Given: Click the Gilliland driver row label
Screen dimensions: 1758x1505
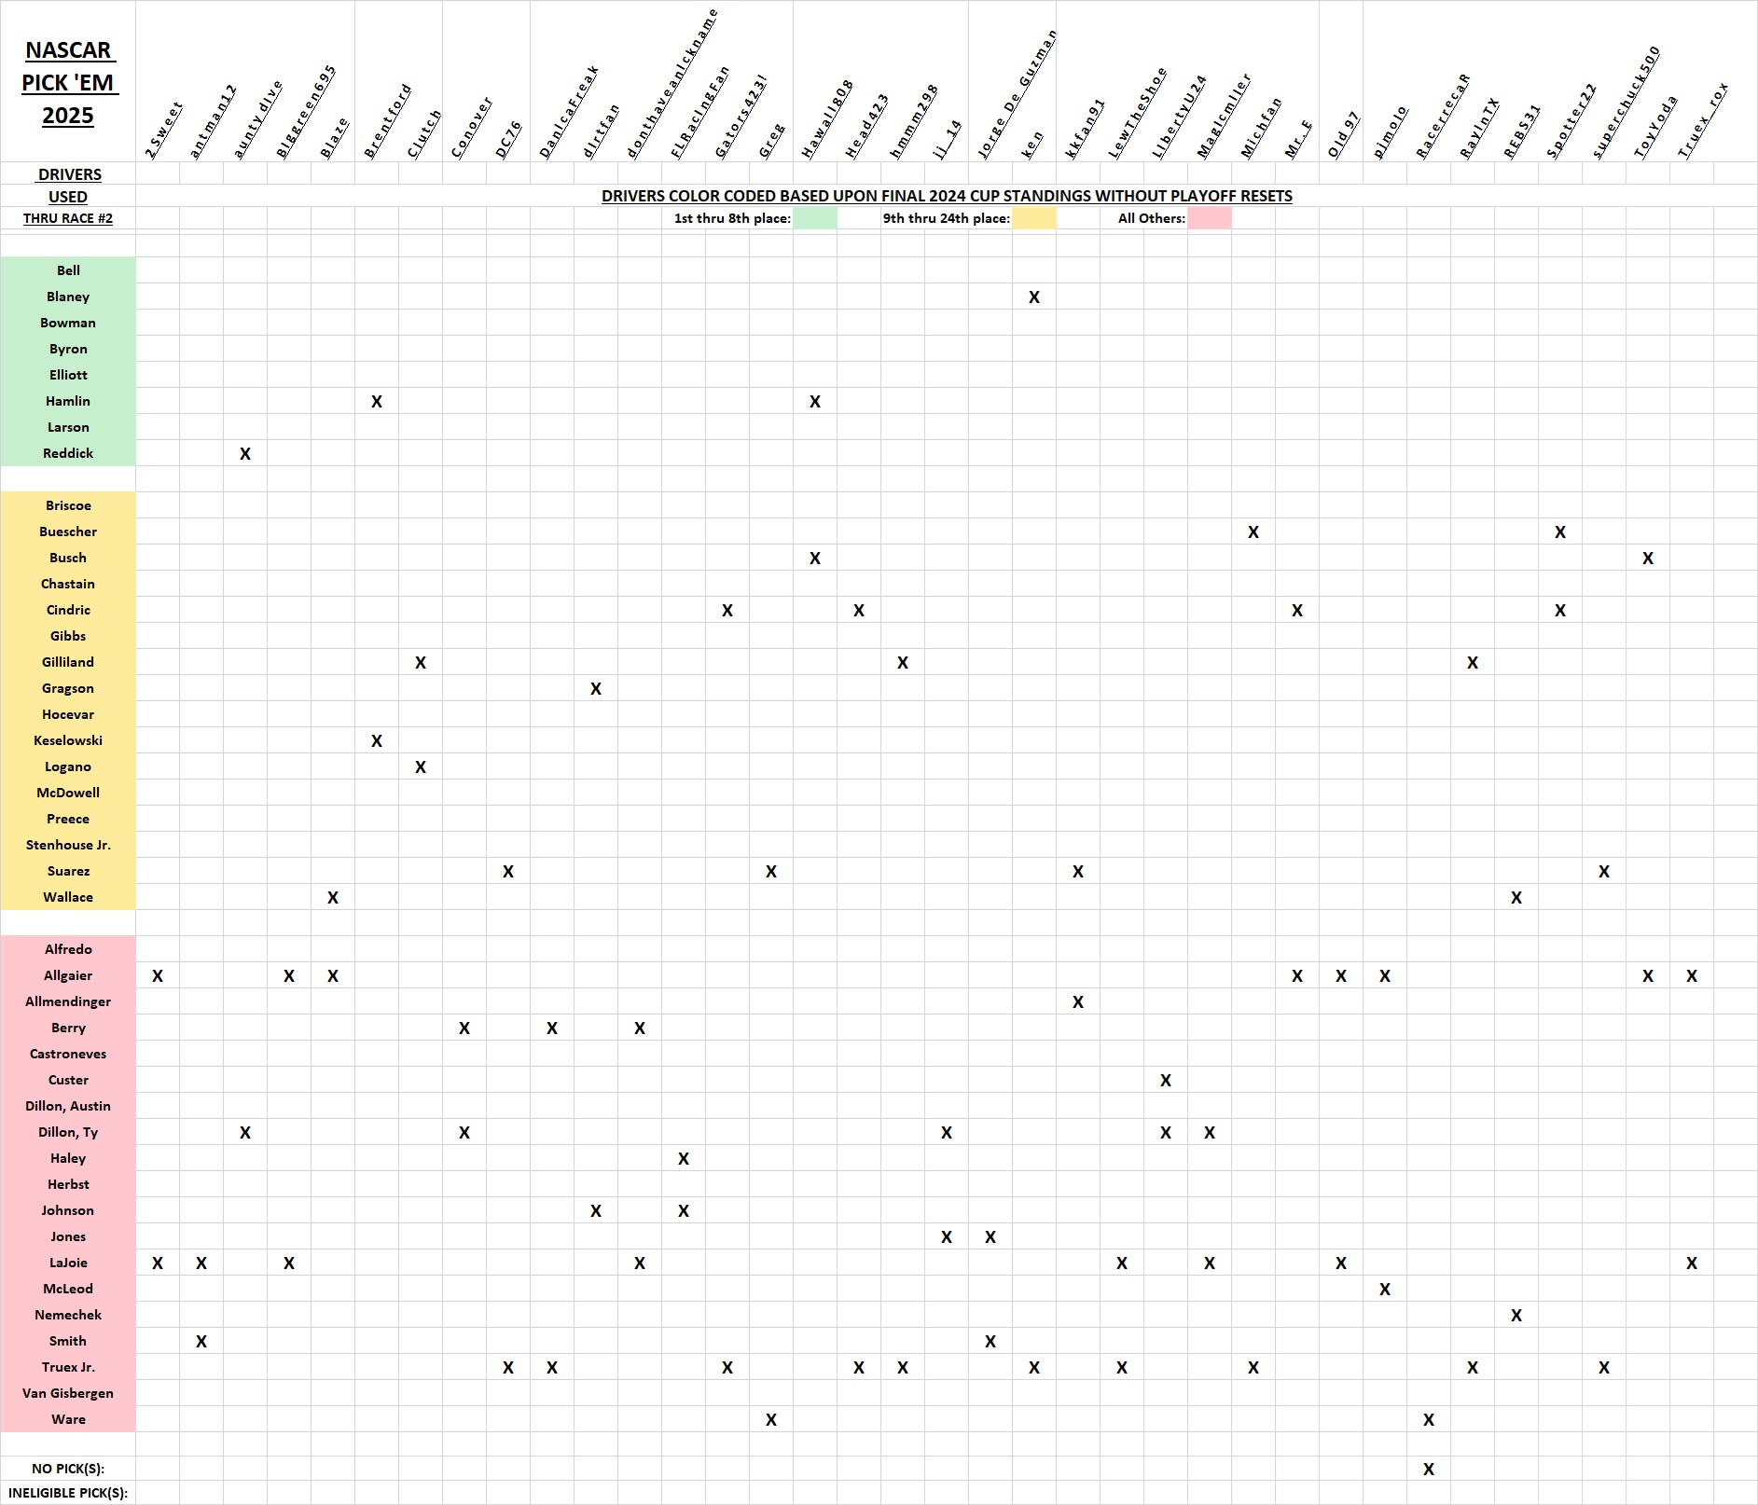Looking at the screenshot, I should (x=68, y=662).
